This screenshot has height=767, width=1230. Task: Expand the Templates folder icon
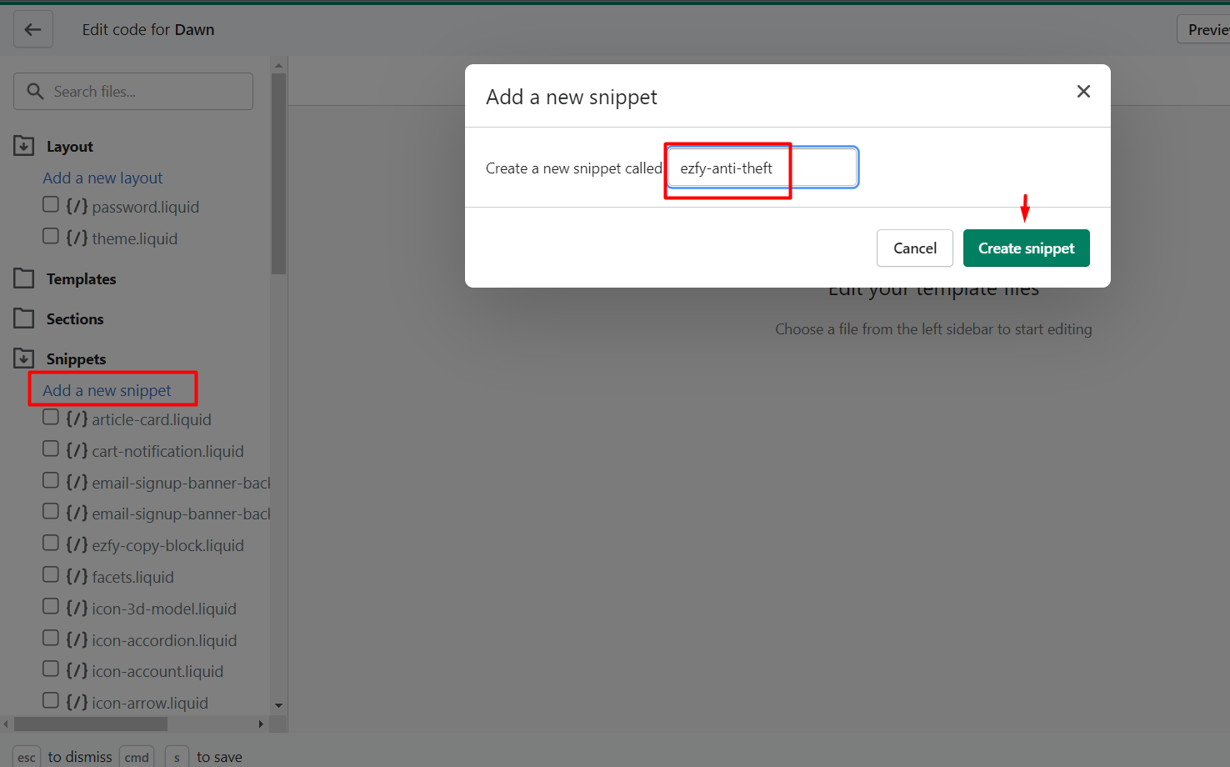(24, 278)
